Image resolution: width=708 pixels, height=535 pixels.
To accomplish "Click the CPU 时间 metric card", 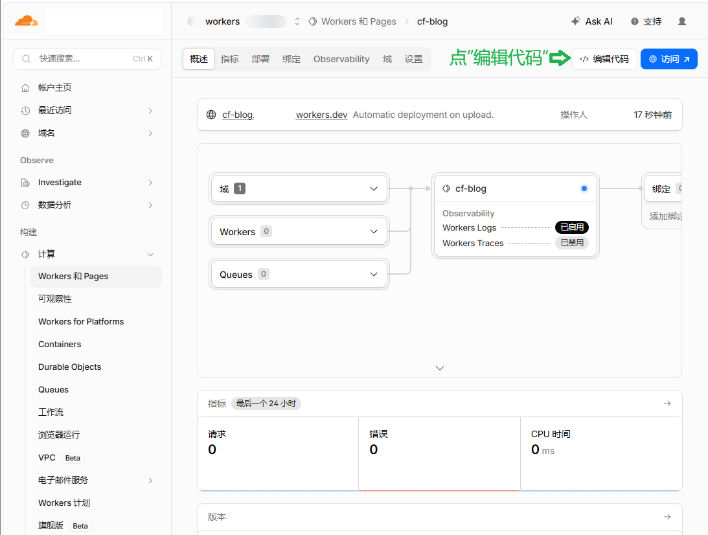I will tap(601, 454).
